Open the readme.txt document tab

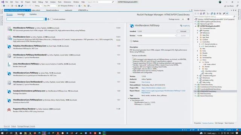pyautogui.click(x=69, y=10)
